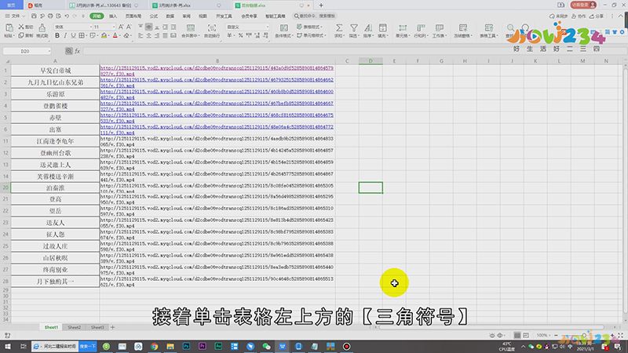Click the Cut scissors icon

pos(22,27)
